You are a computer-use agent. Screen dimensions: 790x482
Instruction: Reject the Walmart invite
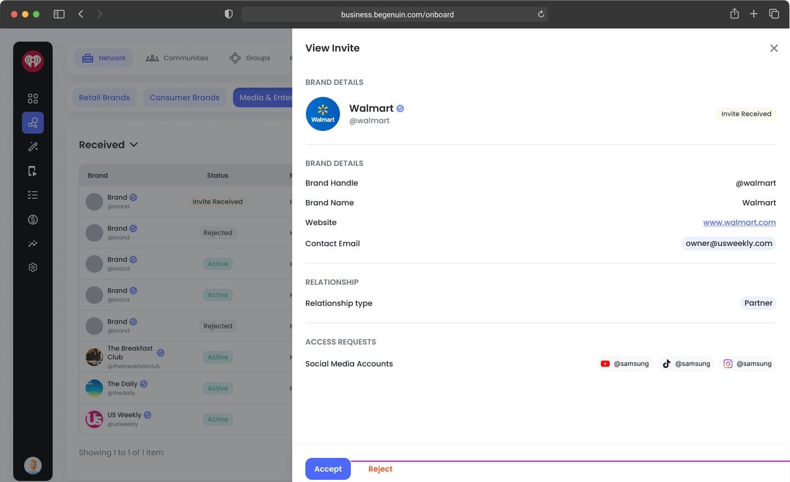tap(380, 469)
